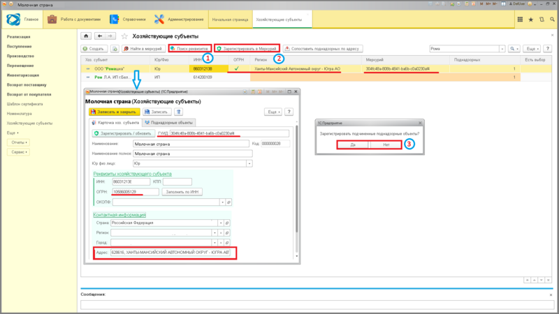
Task: Click ИНН cell 860312138
Action: [208, 68]
